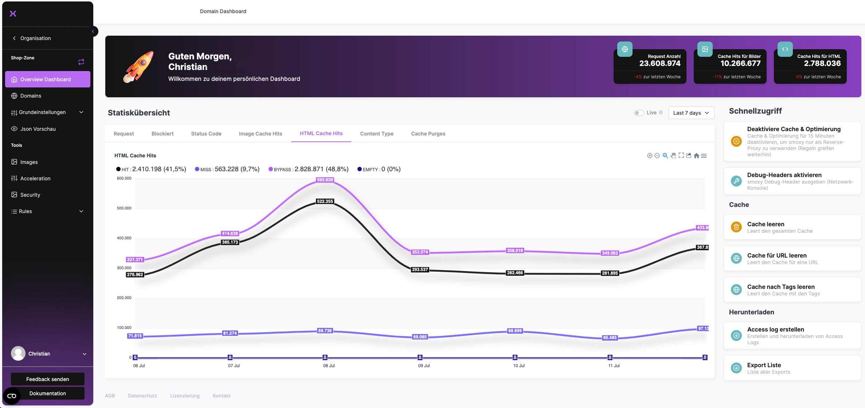Screen dimensions: 865x408
Task: Open the Last 7 days dropdown
Action: (x=691, y=113)
